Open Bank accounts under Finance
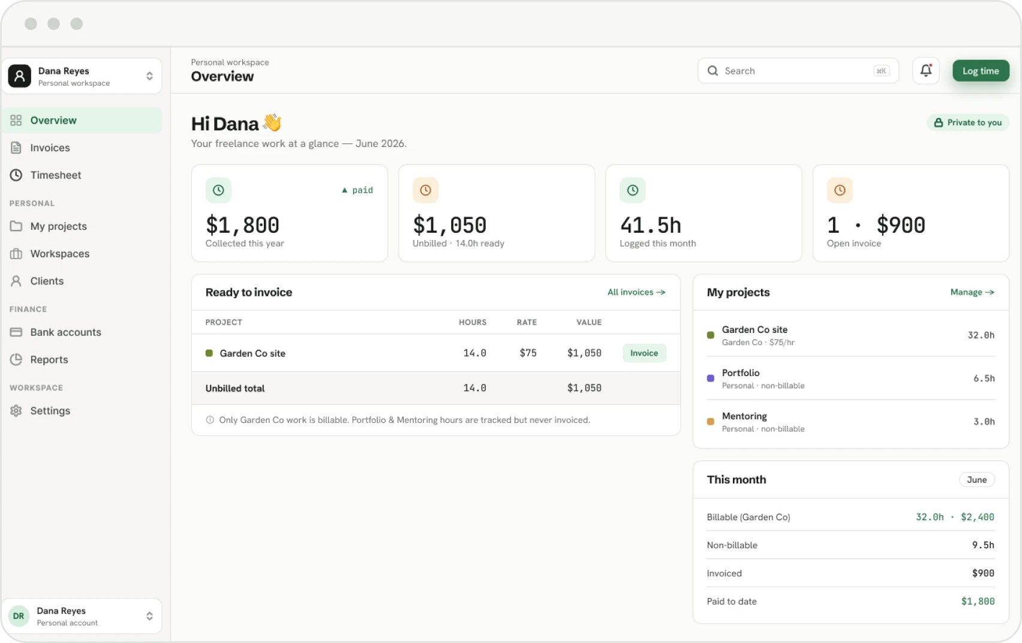 82,332
